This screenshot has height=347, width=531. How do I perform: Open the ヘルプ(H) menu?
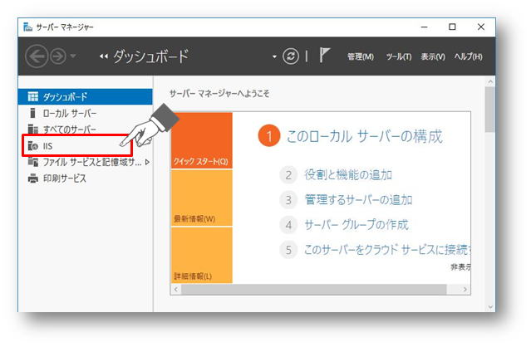tap(469, 56)
